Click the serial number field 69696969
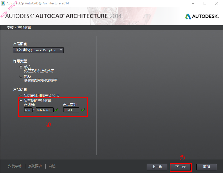The image size is (223, 173). (45, 110)
